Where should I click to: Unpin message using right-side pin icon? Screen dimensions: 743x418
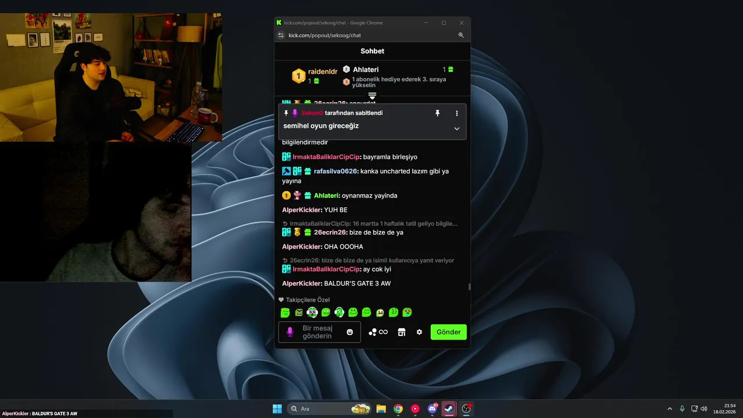(x=438, y=113)
